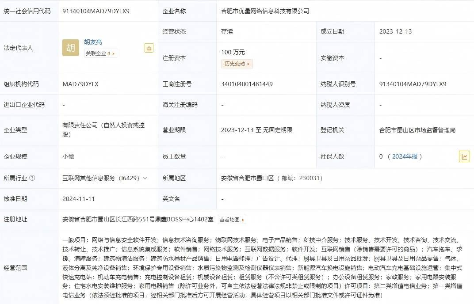Click the 工商注册号 value 340104001481449
The height and width of the screenshot is (304, 474).
(x=247, y=84)
